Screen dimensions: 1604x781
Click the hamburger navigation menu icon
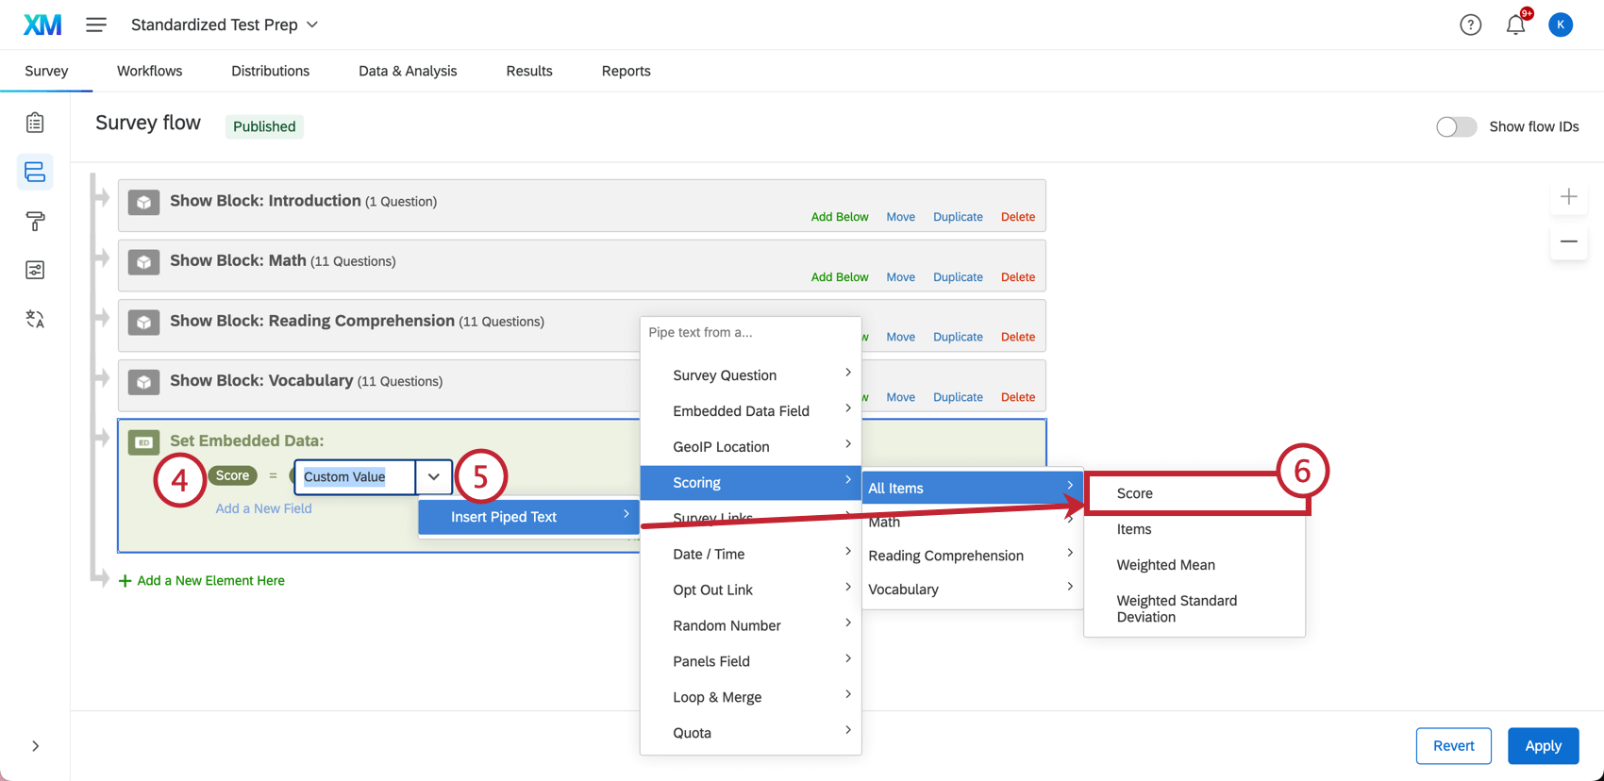(x=96, y=25)
